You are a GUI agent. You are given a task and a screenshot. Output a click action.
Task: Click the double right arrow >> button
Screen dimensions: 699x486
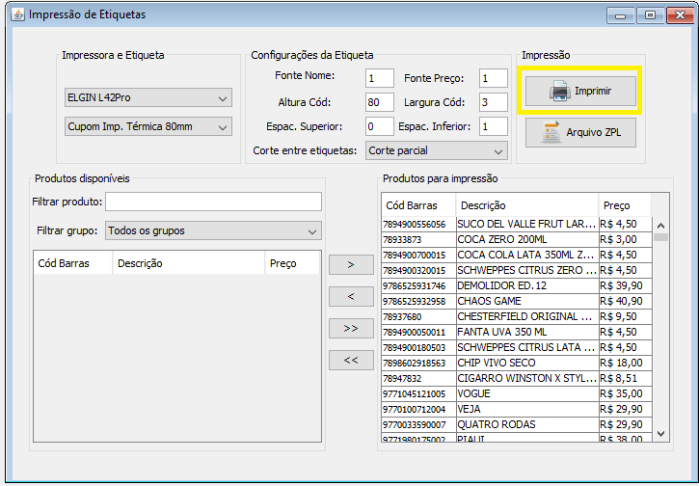[351, 328]
